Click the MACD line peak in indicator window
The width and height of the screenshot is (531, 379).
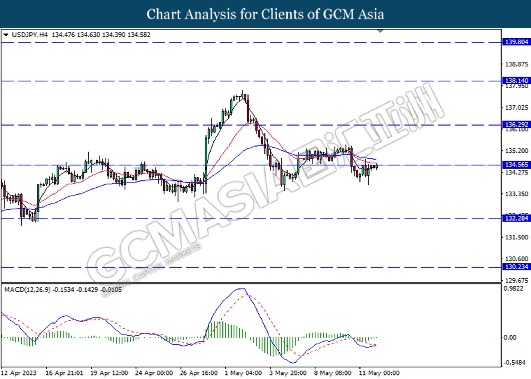click(242, 288)
